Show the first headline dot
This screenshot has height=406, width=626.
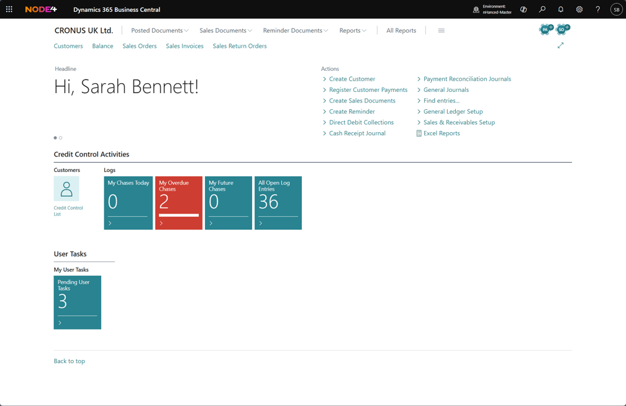point(55,138)
